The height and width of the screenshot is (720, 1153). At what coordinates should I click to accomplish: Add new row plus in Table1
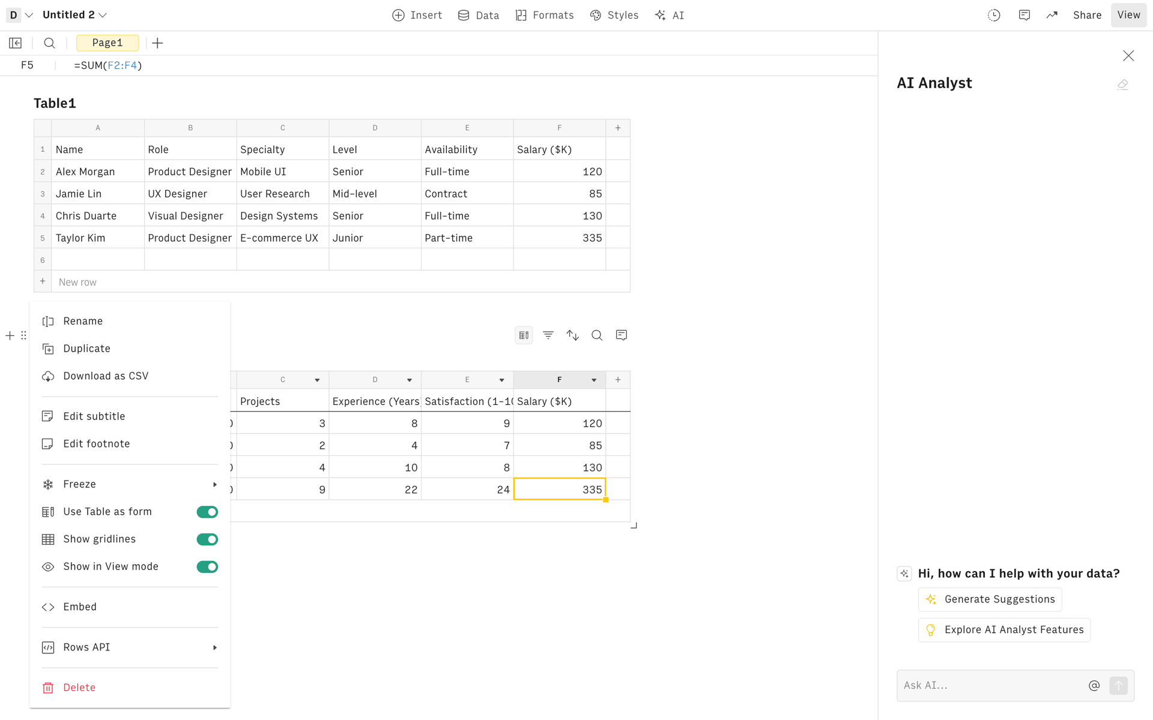[43, 281]
